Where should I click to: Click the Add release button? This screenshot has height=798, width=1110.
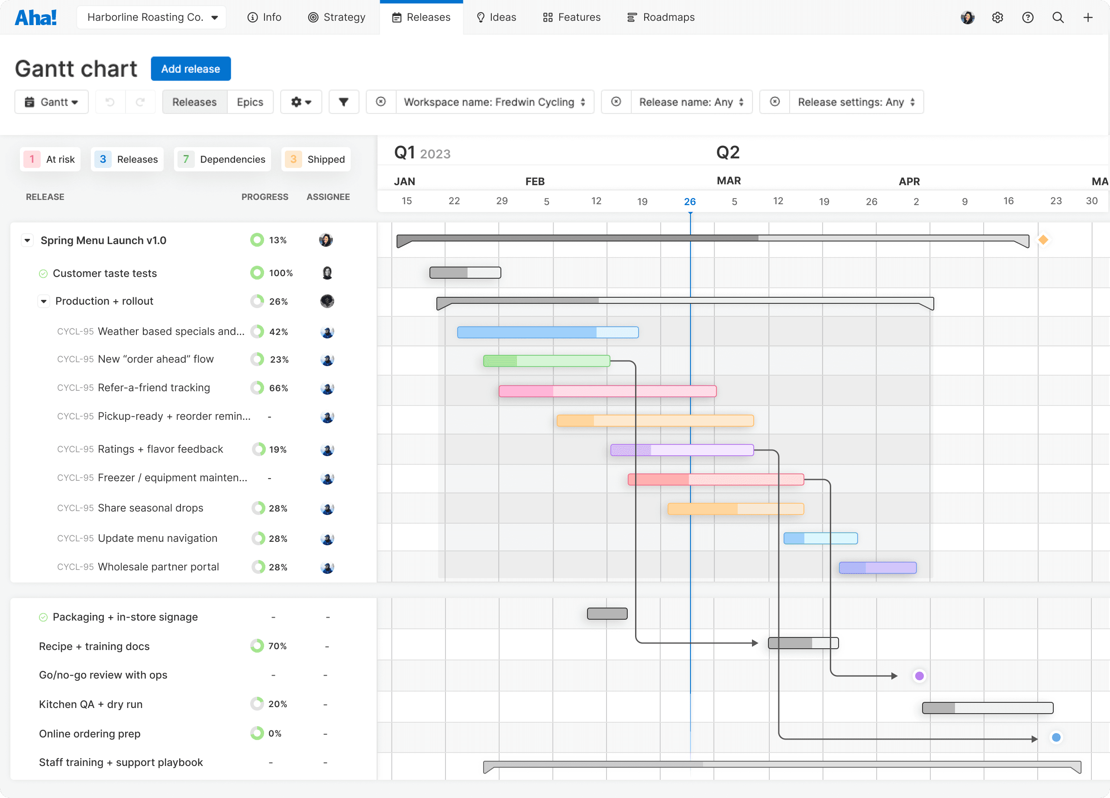click(x=190, y=69)
